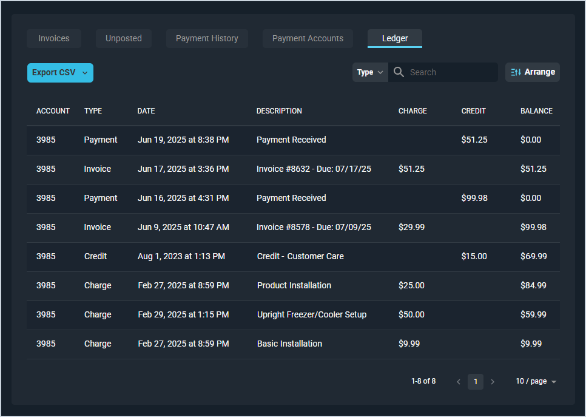The width and height of the screenshot is (586, 417).
Task: Switch to the Invoices tab
Action: click(54, 38)
